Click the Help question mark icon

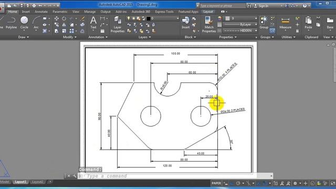(x=304, y=6)
